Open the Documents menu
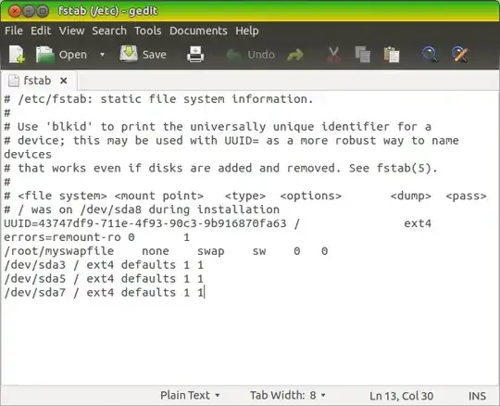 (198, 31)
